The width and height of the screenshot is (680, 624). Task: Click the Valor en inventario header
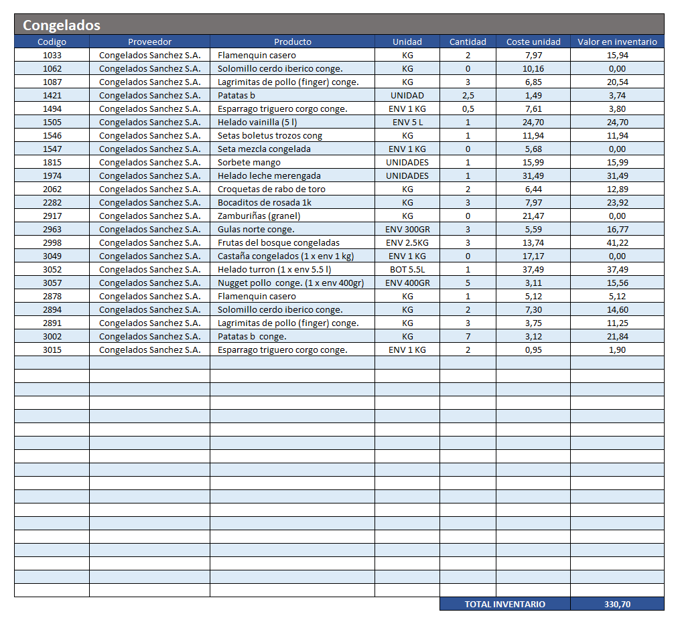tap(617, 42)
